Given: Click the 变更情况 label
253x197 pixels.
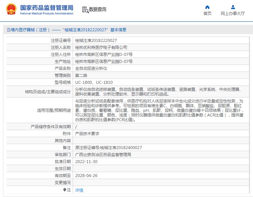Looking at the screenshot, I should pyautogui.click(x=63, y=182).
